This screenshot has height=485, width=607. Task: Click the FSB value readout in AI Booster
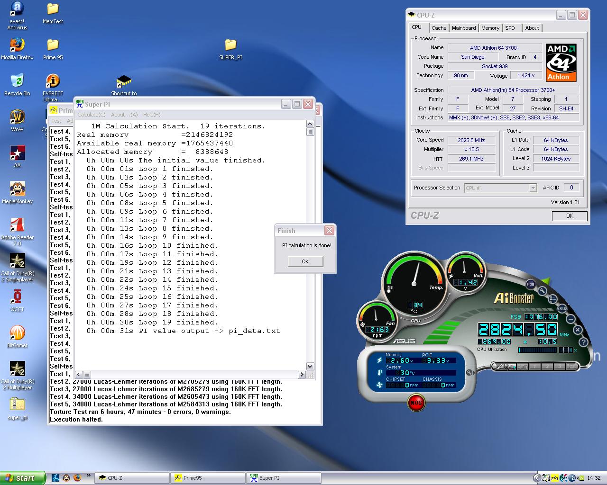(541, 317)
